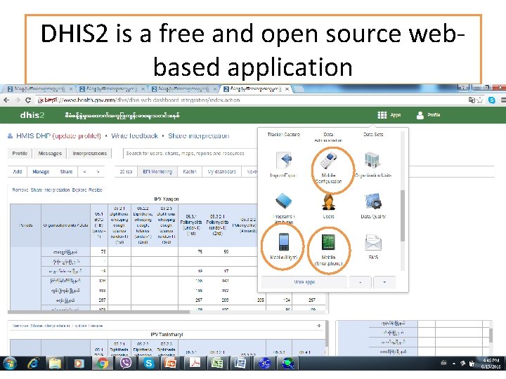Open the SMS app envelope icon
Image resolution: width=506 pixels, height=379 pixels.
[373, 242]
